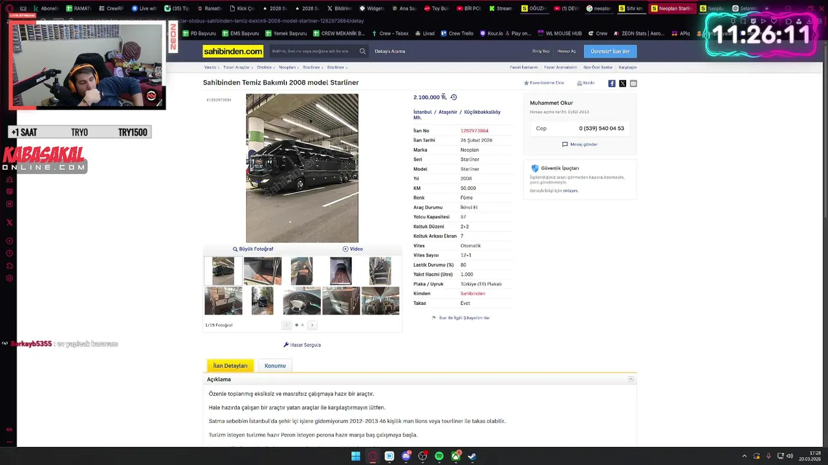828x465 pixels.
Task: Click Vasıta breadcrumb
Action: 210,67
